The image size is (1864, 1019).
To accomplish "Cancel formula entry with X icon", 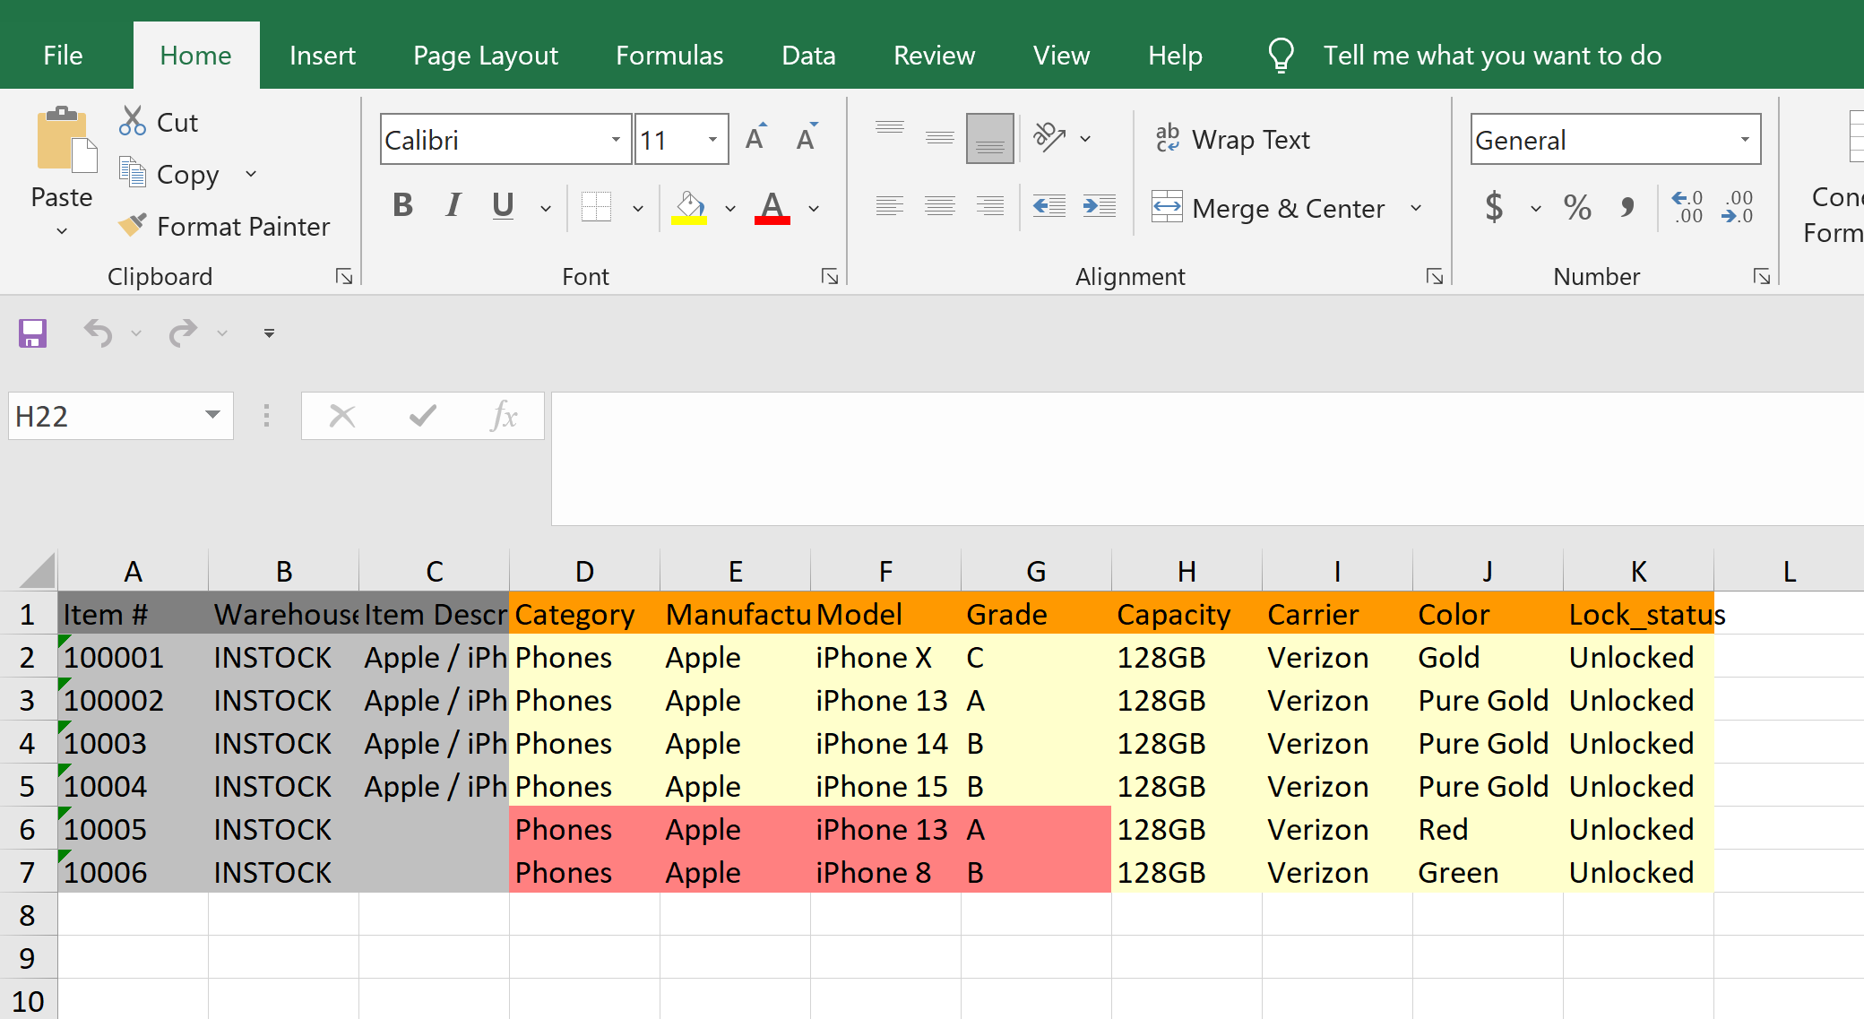I will tap(342, 416).
